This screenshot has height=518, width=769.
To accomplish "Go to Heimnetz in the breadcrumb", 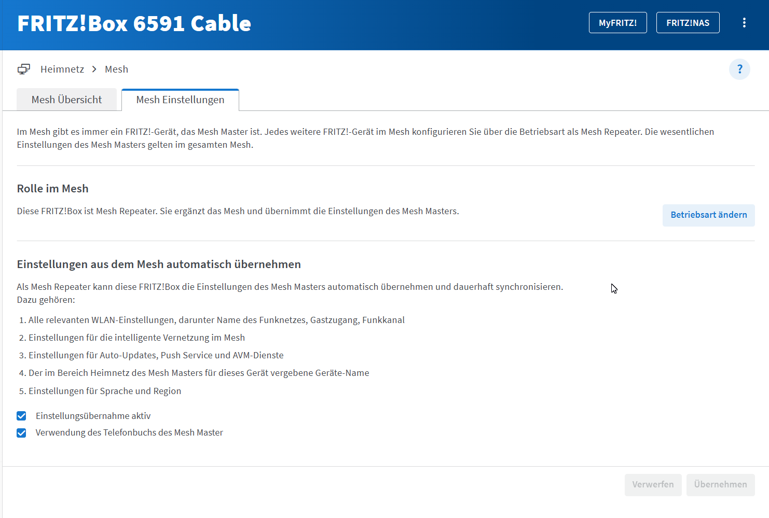I will tap(62, 69).
